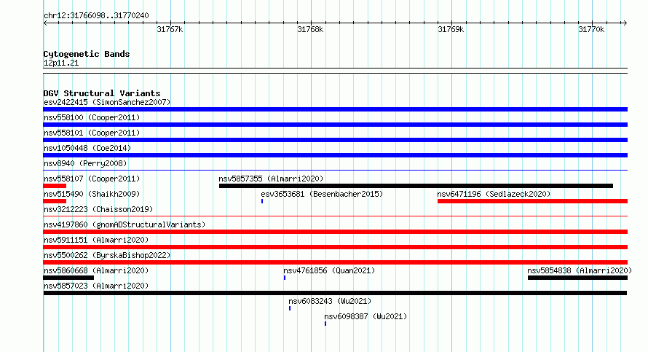Click nsv6471196 (Sedlazeck2020) label
The width and height of the screenshot is (648, 352).
[494, 194]
